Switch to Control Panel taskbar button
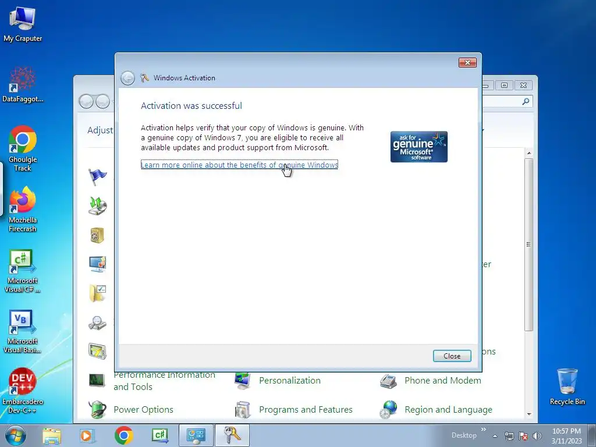Screen dimensions: 596x447 pos(196,435)
